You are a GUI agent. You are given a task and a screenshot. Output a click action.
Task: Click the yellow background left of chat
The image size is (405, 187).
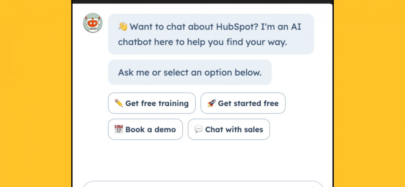point(35,93)
